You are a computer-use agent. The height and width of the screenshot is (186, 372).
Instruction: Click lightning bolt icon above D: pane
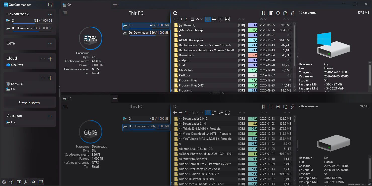(x=293, y=107)
